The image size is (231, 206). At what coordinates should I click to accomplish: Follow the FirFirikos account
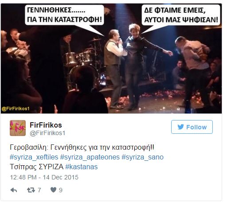192,127
